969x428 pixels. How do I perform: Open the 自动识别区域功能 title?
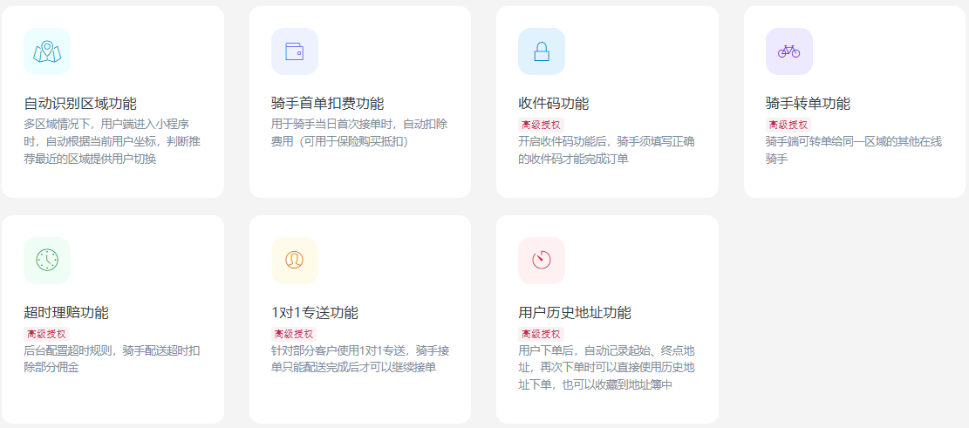80,104
